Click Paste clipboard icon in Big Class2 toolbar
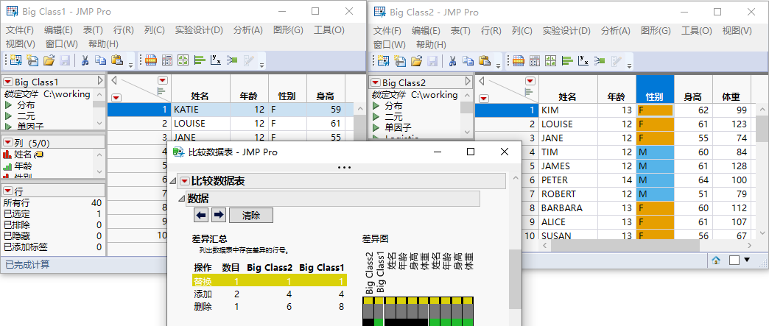 [485, 60]
